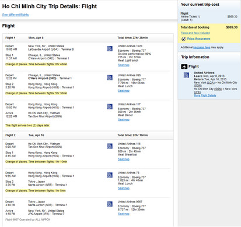Click the JFK airport code link
This screenshot has width=241, height=227.
coord(197,92)
